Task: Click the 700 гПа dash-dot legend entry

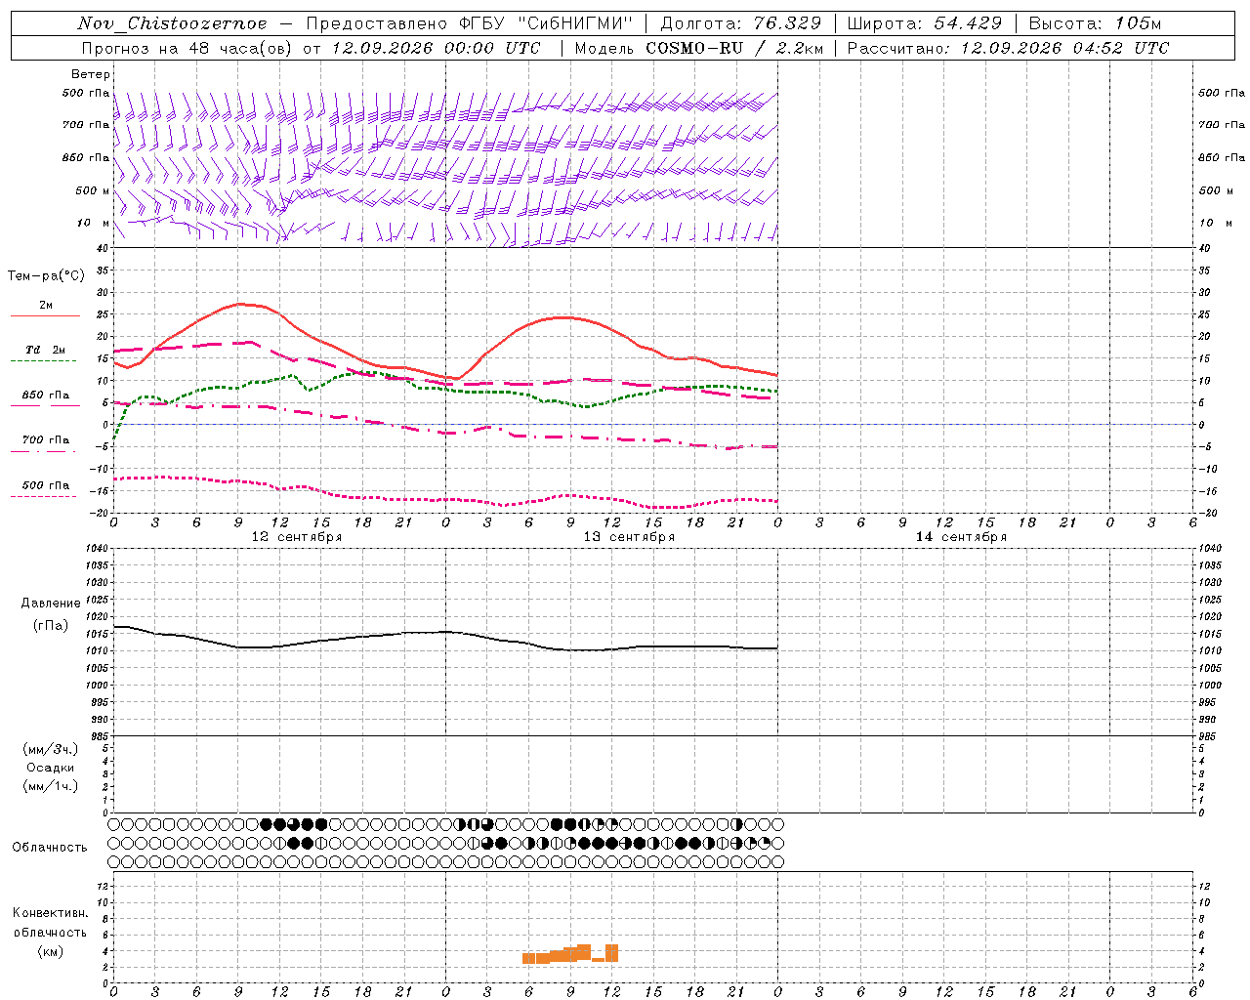Action: point(45,444)
